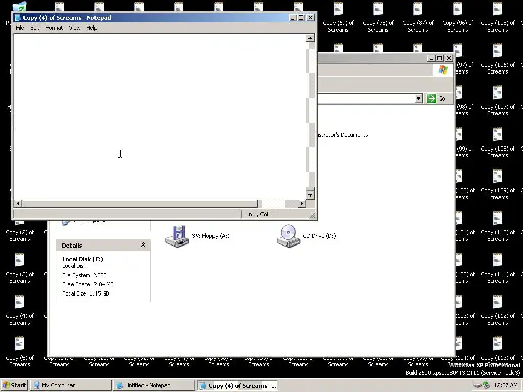Open the Help menu in Notepad
The height and width of the screenshot is (392, 523).
point(92,28)
